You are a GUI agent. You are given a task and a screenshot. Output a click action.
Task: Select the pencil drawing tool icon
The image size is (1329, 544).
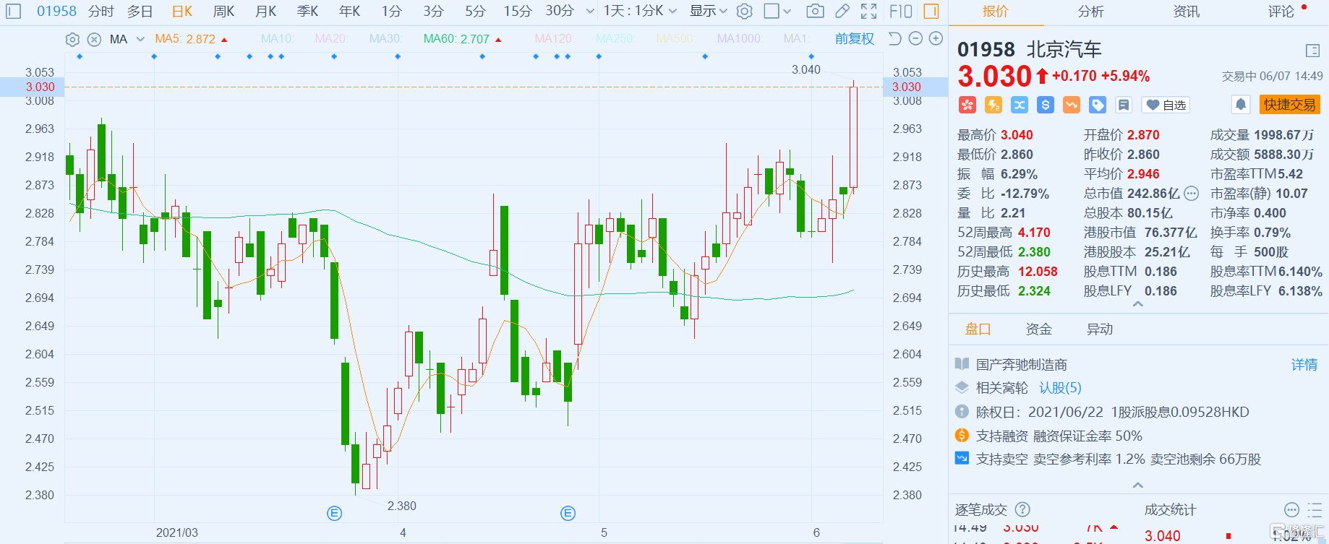click(842, 12)
